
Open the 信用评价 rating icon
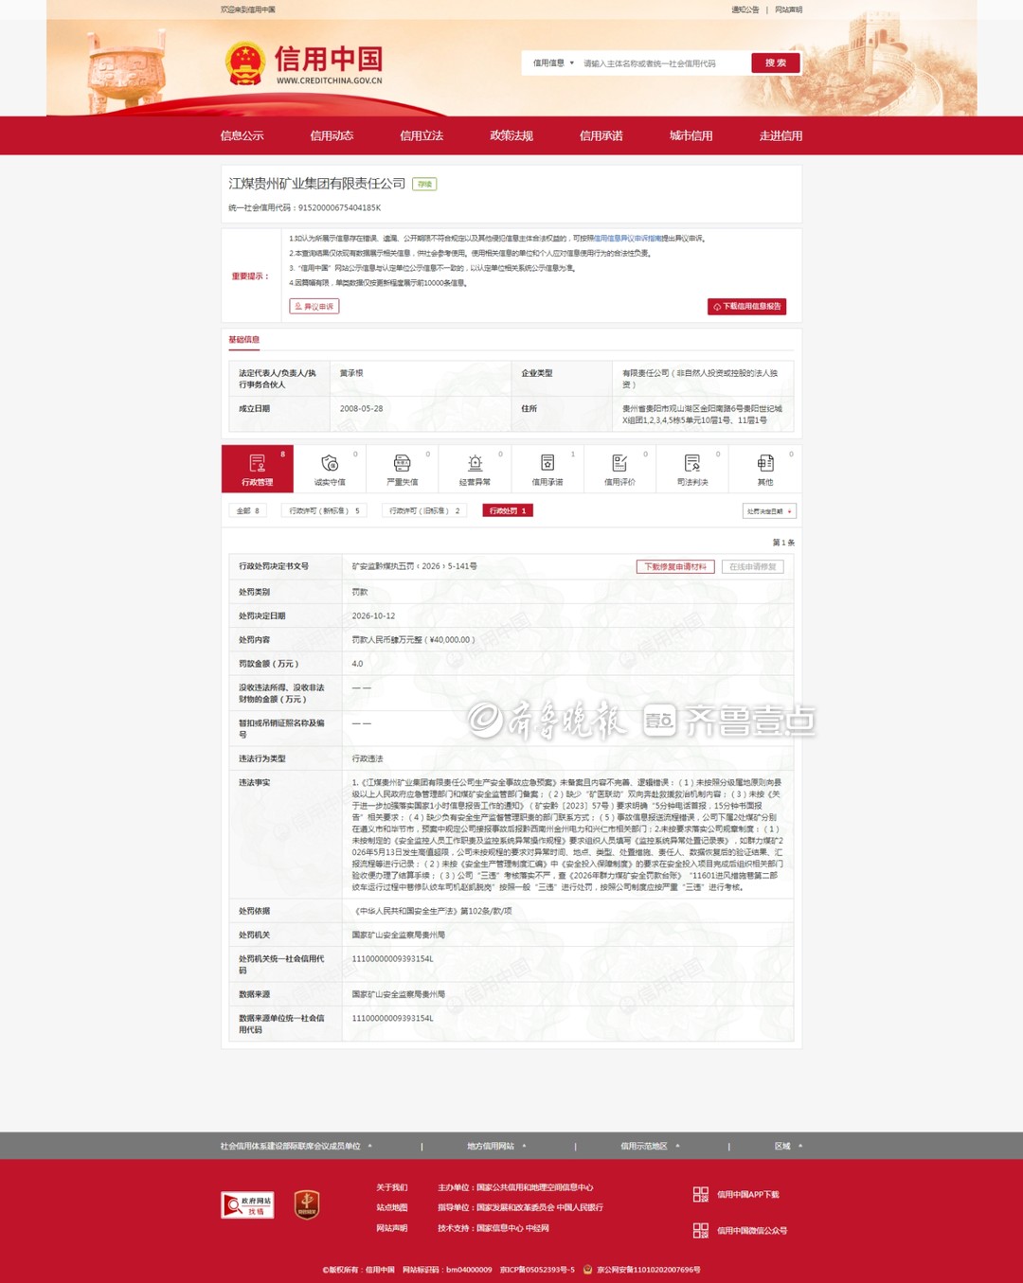619,463
